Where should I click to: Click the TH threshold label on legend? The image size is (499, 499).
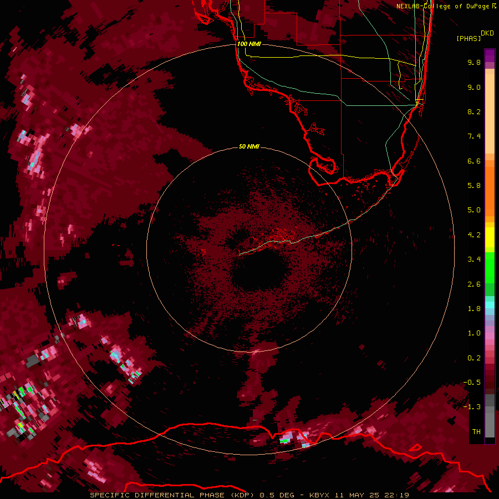(x=476, y=432)
